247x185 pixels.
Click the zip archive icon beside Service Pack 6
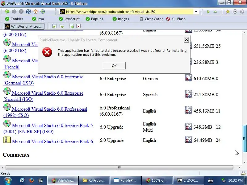pyautogui.click(x=7, y=139)
